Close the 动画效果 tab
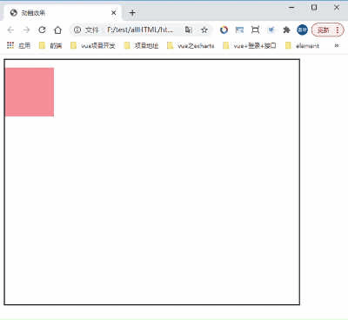The height and width of the screenshot is (320, 348). point(114,13)
